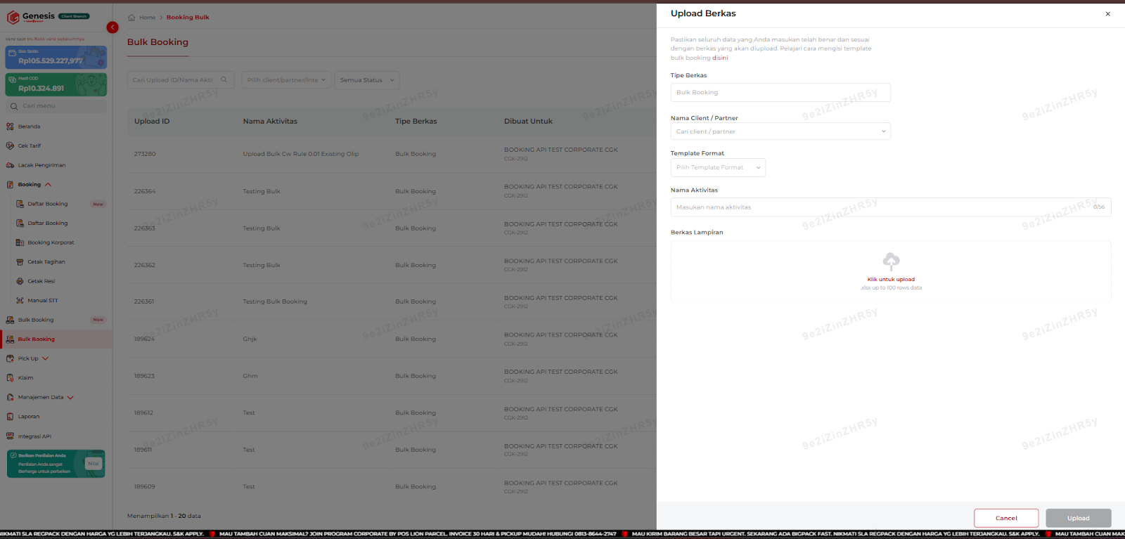Click the Beranda home icon in sidebar

click(10, 126)
